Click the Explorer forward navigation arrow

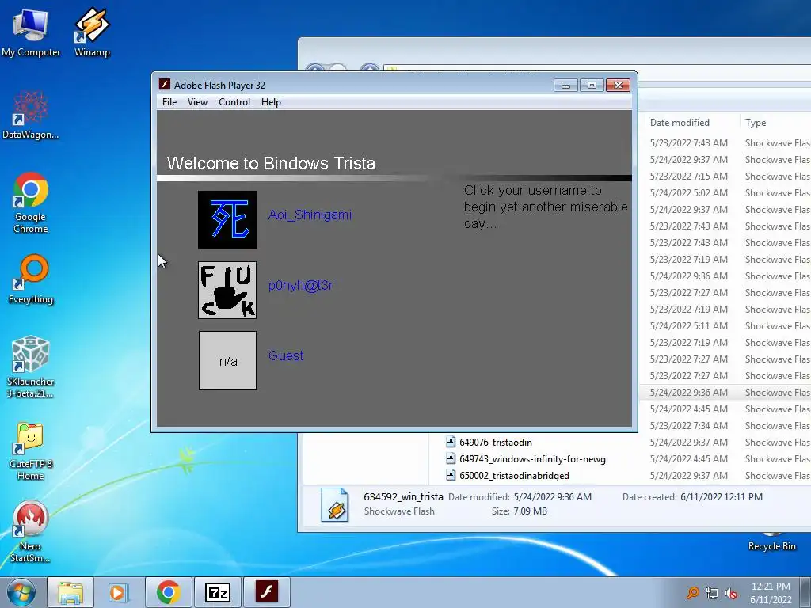(337, 68)
